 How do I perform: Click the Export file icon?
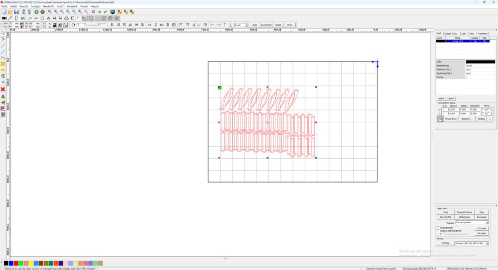tap(29, 12)
